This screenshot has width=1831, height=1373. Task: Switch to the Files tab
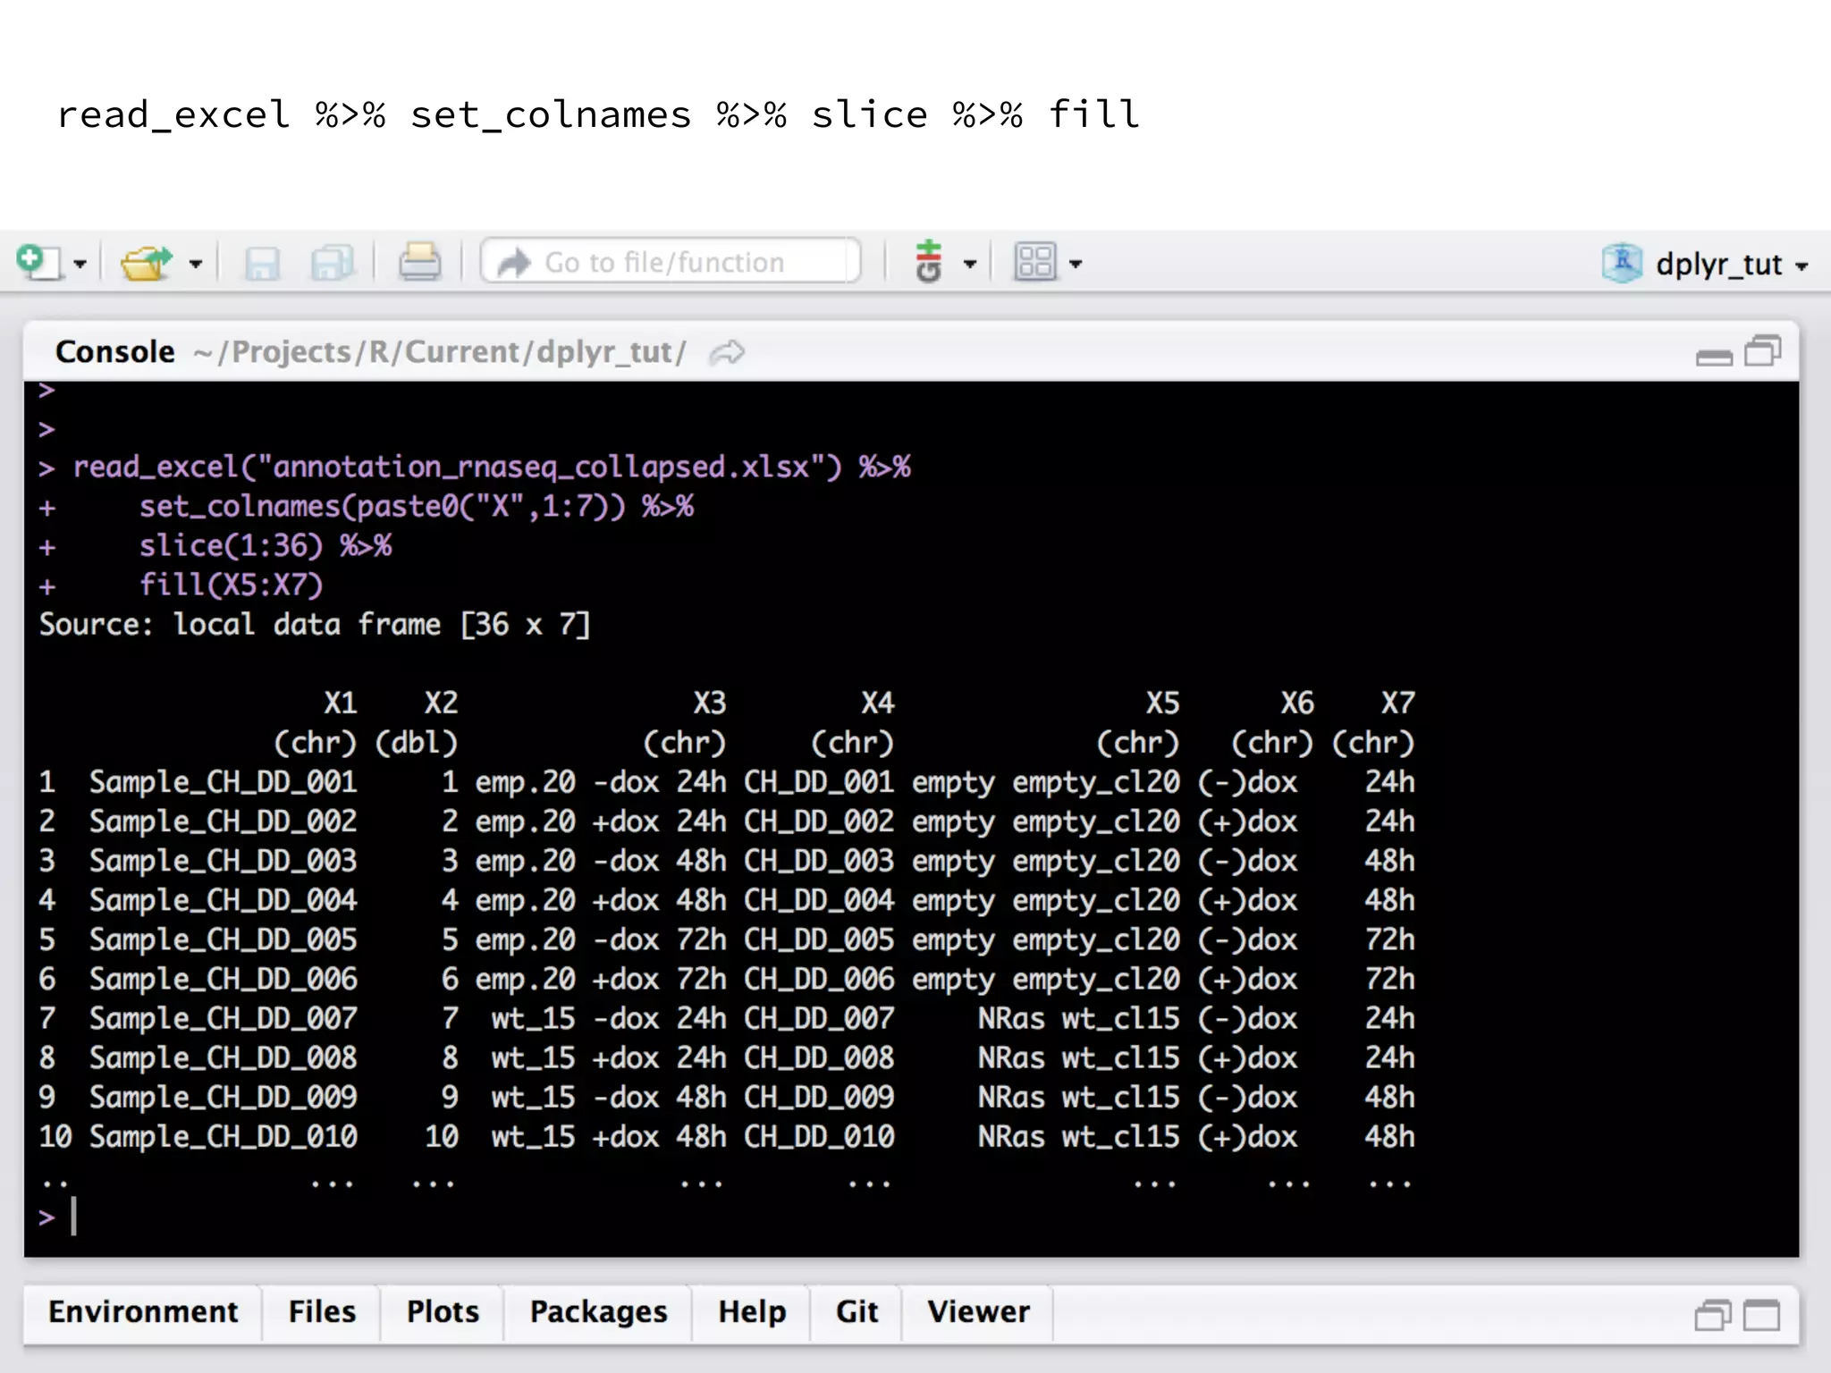[322, 1312]
